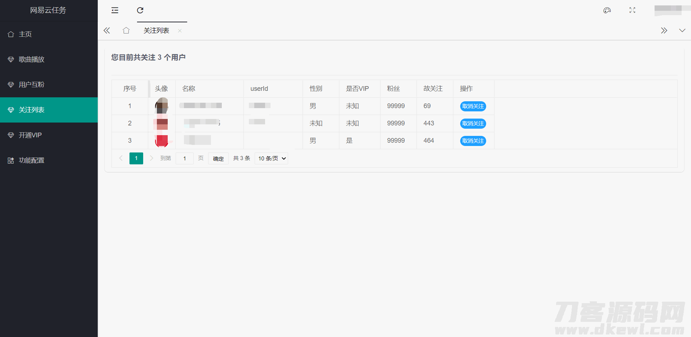Go to home tab icon
Viewport: 691px width, 337px height.
tap(126, 31)
